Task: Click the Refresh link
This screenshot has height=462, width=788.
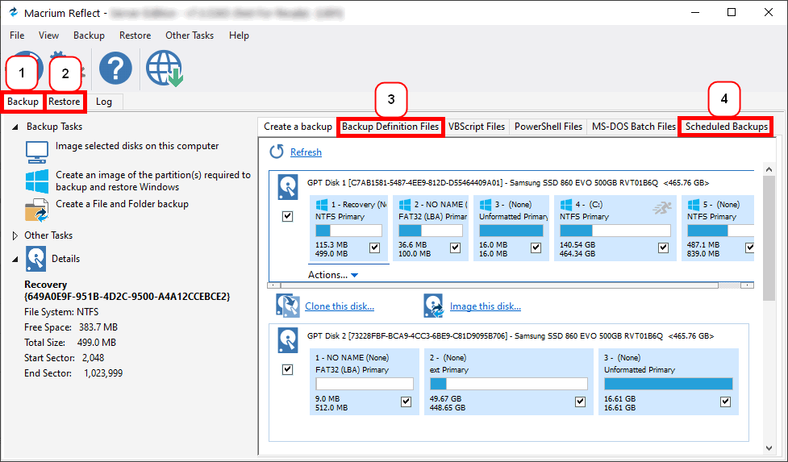Action: [306, 152]
